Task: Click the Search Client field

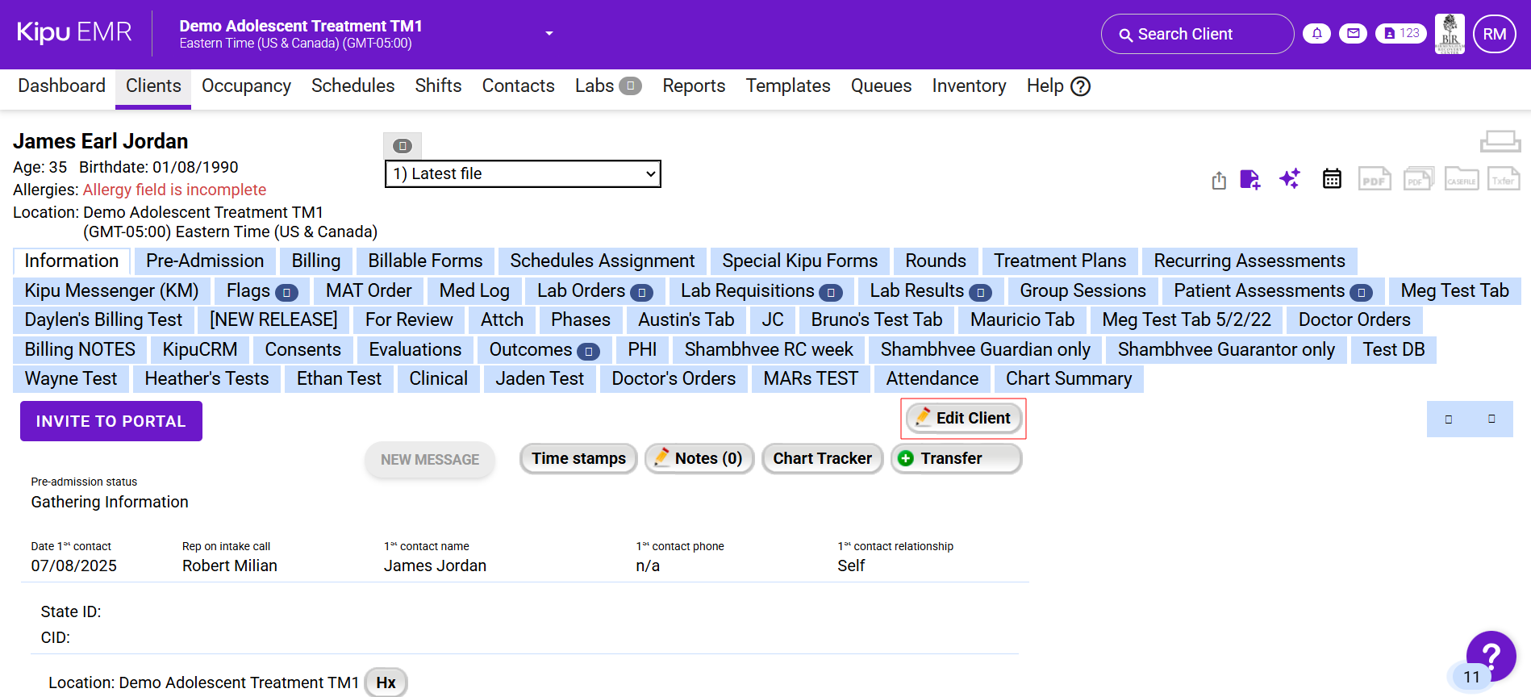Action: point(1197,34)
